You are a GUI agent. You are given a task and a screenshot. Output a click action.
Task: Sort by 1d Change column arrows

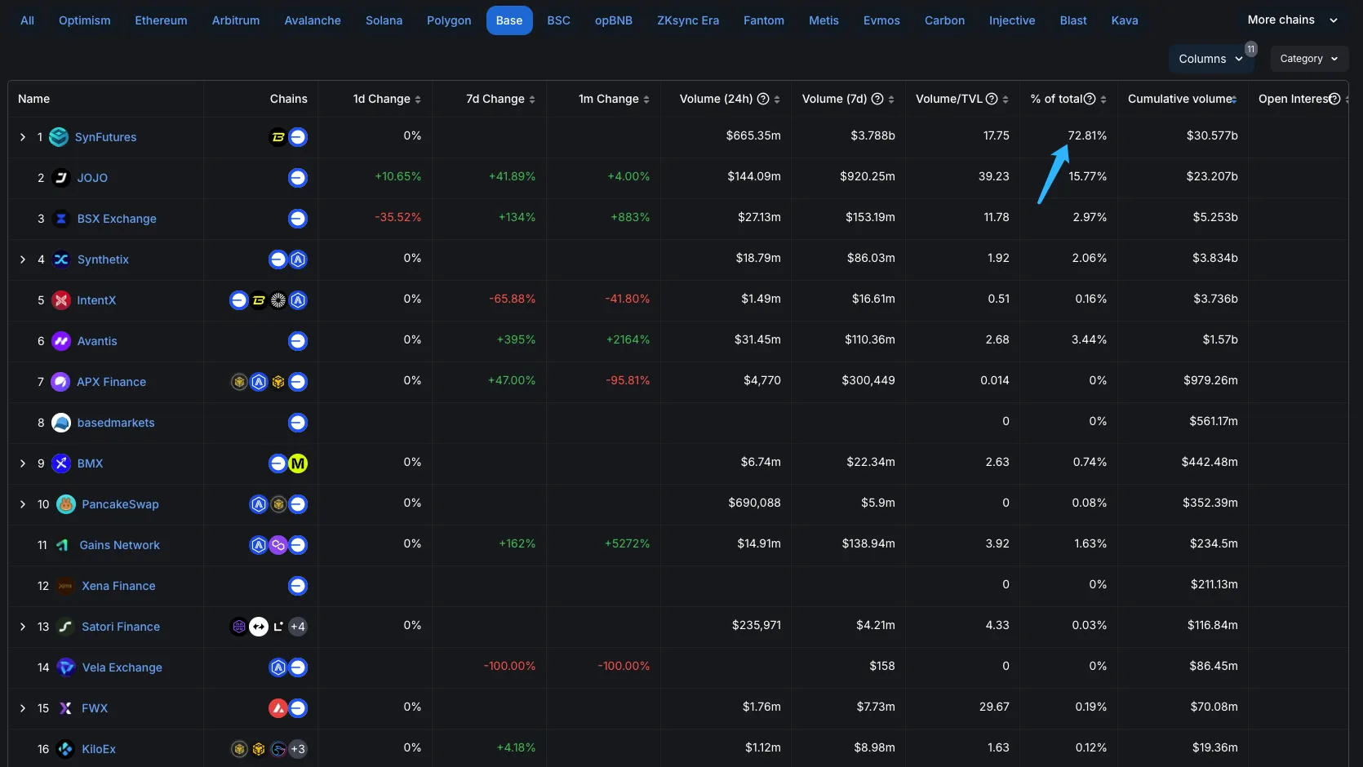tap(418, 100)
